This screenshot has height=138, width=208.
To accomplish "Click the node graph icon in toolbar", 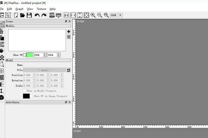I will click(x=2, y=15).
